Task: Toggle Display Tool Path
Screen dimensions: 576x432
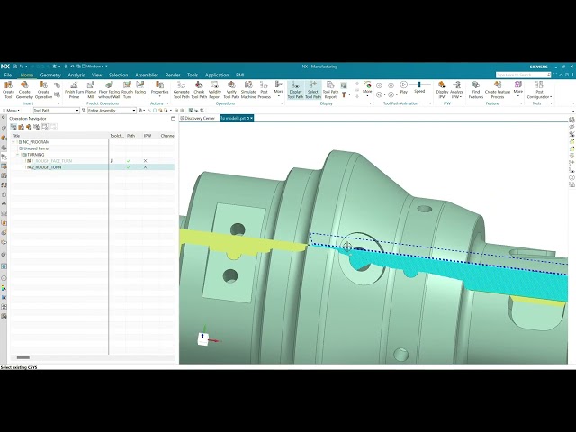Action: tap(295, 90)
